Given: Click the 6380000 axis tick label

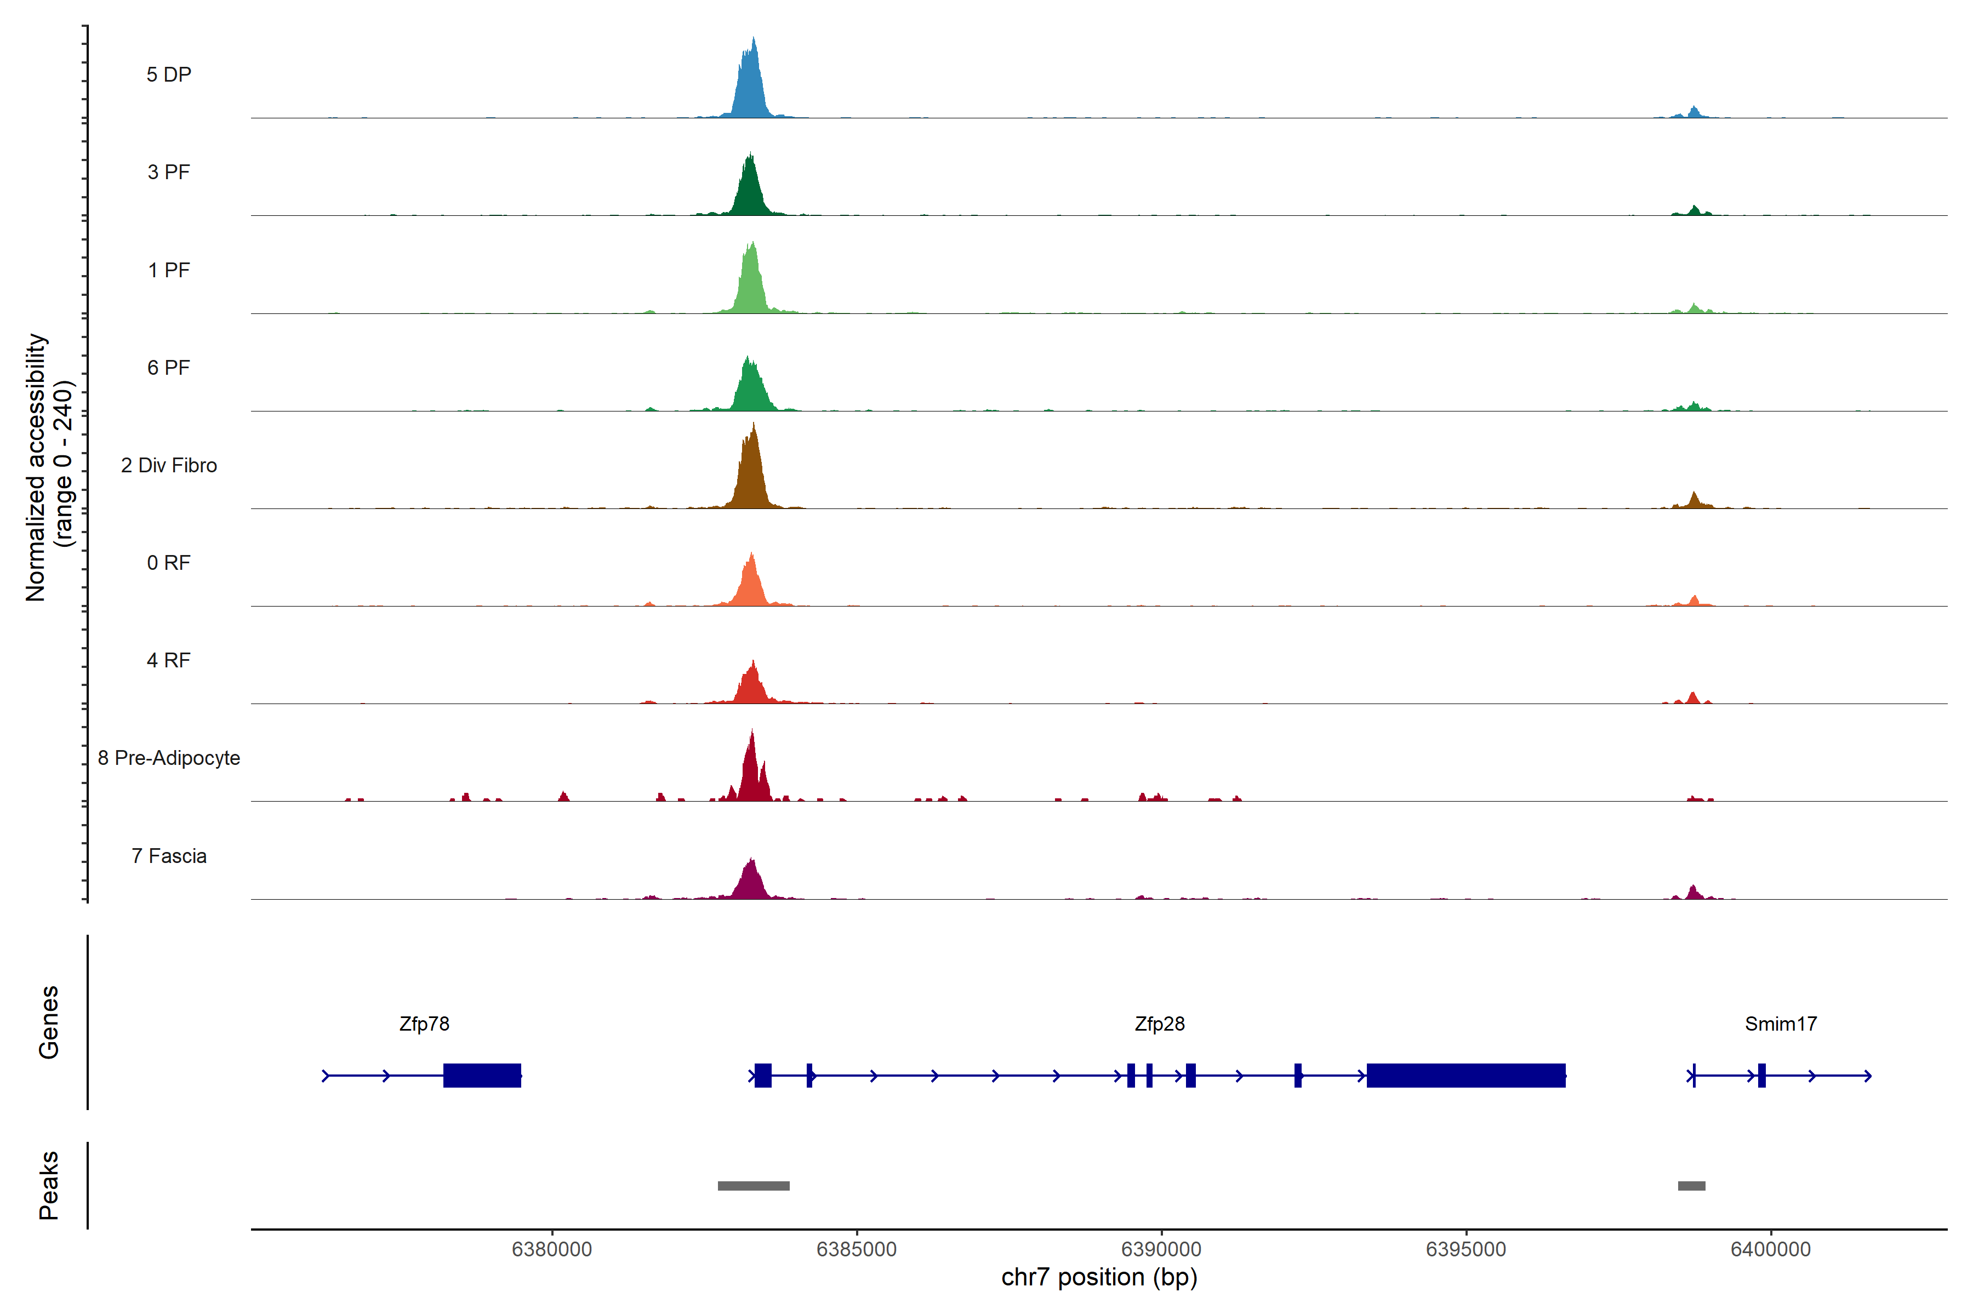Looking at the screenshot, I should click(551, 1250).
